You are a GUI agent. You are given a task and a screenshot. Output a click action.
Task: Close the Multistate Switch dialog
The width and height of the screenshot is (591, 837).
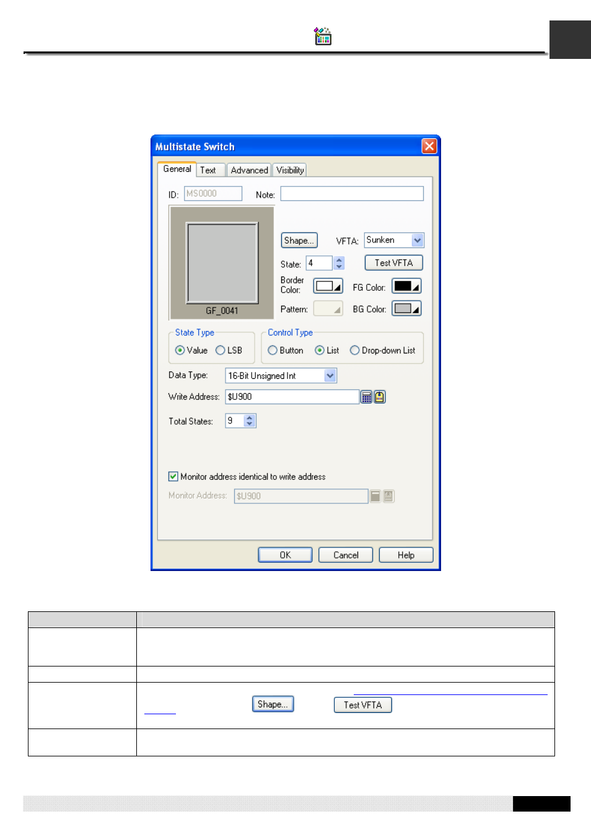click(x=429, y=146)
